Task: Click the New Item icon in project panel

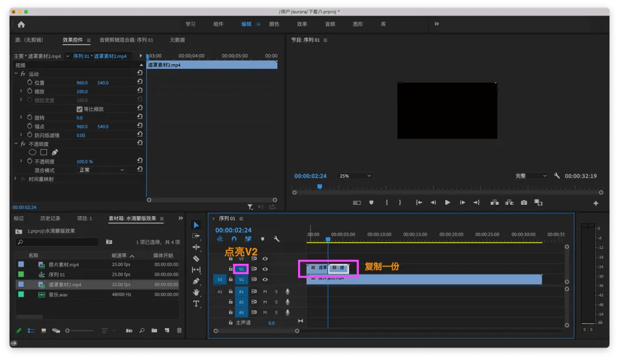Action: [167, 330]
